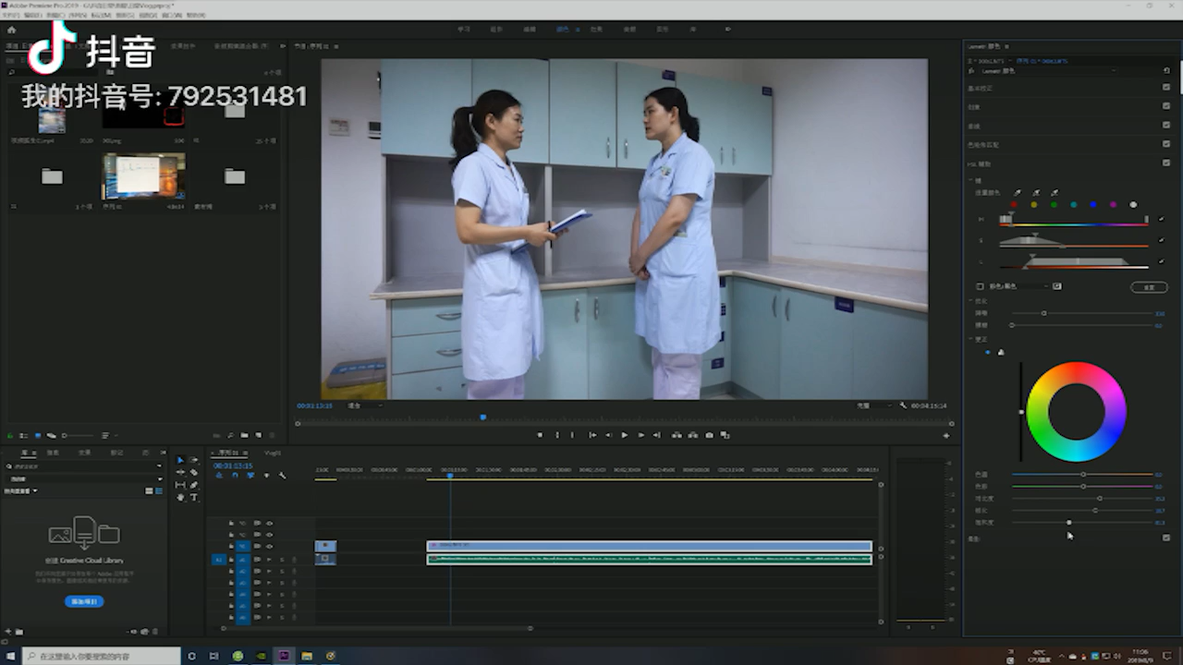Click Play in the Program monitor

coord(625,435)
